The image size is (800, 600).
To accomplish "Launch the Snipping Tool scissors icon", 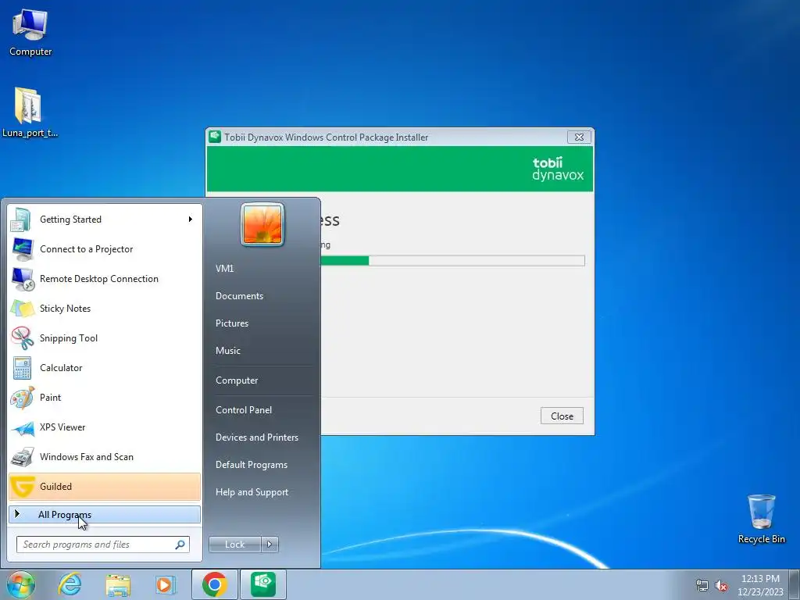I will pyautogui.click(x=22, y=337).
